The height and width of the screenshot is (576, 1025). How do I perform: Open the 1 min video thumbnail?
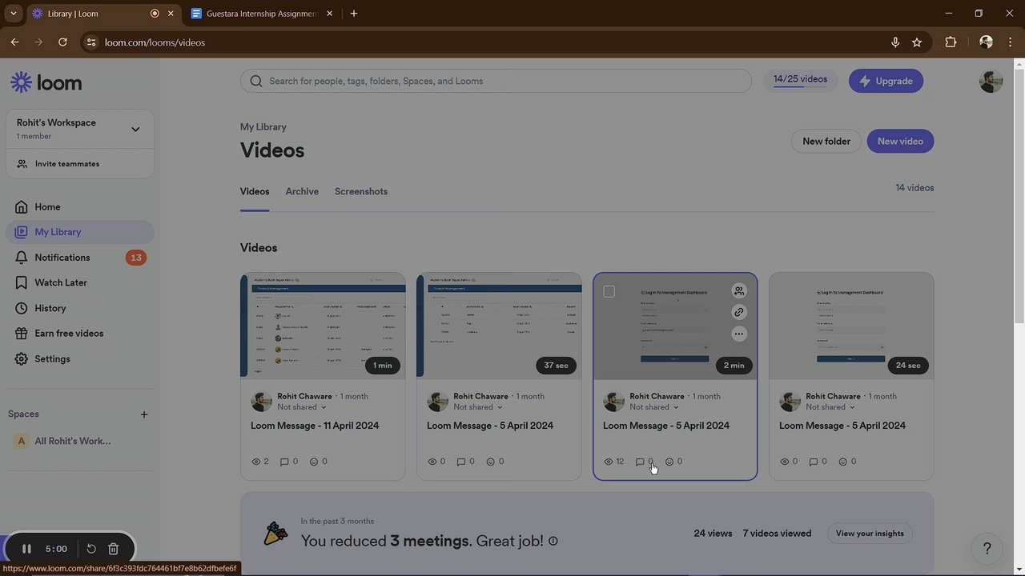tap(323, 326)
